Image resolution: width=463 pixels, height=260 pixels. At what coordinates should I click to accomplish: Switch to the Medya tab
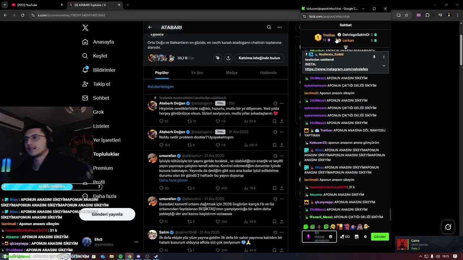(x=231, y=73)
